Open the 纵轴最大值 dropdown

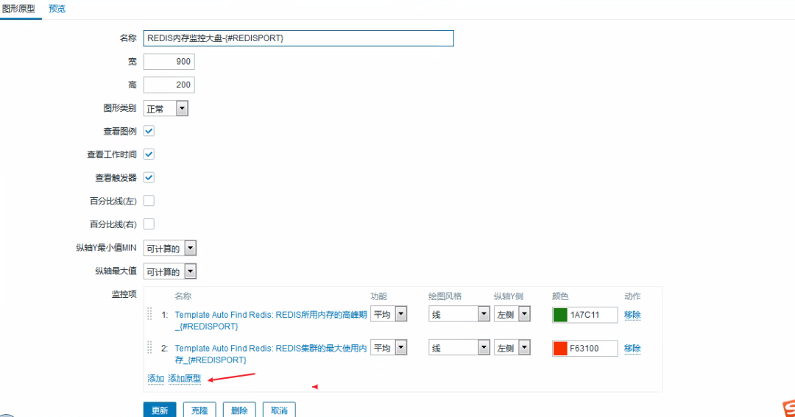pos(170,271)
